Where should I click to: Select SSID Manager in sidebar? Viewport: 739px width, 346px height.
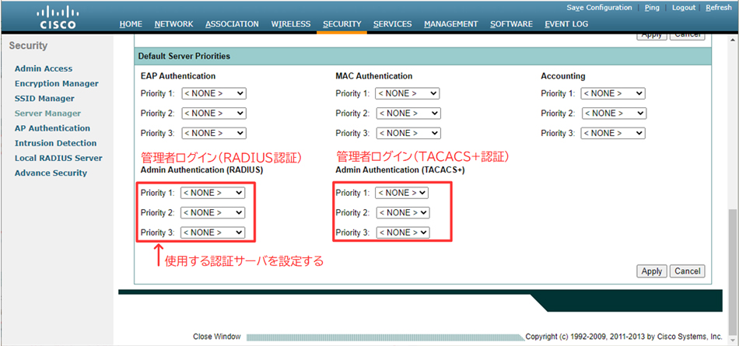[x=44, y=99]
